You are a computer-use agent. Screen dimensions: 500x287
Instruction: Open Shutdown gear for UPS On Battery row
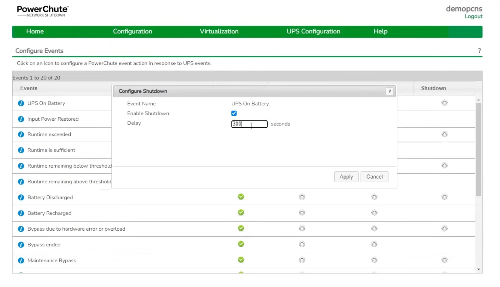[444, 103]
